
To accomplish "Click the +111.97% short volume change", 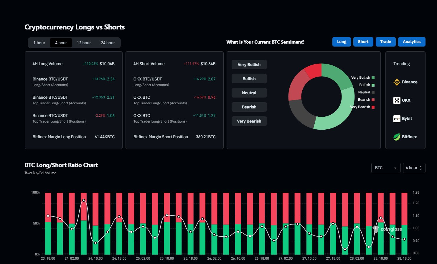I will point(191,64).
